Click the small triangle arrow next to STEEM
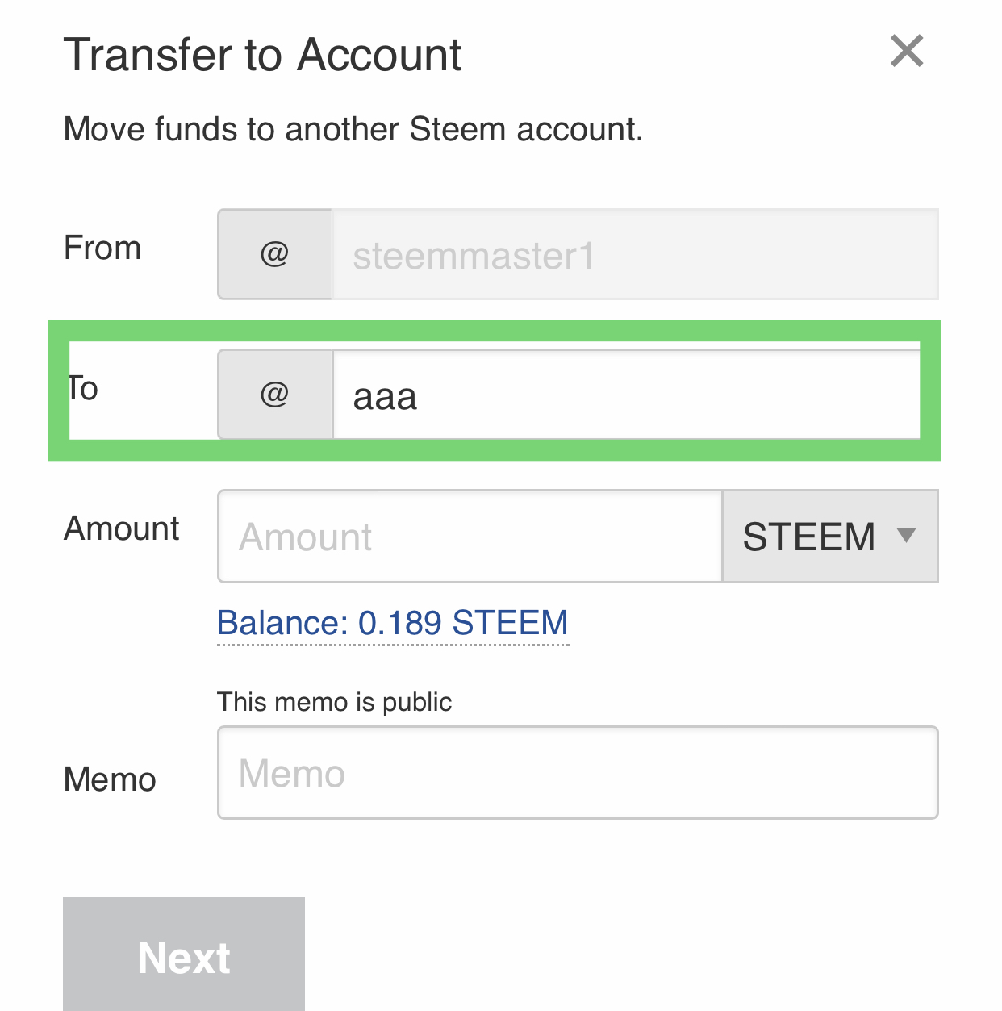Screen dimensions: 1002x1011 click(907, 535)
